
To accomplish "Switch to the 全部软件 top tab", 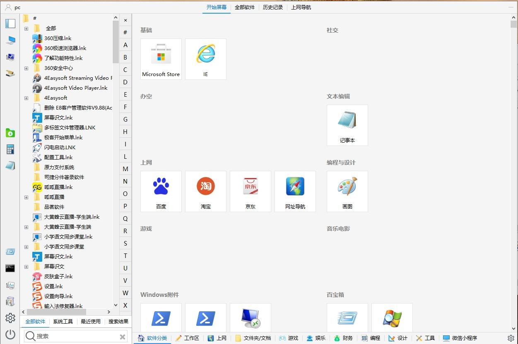I will point(245,7).
